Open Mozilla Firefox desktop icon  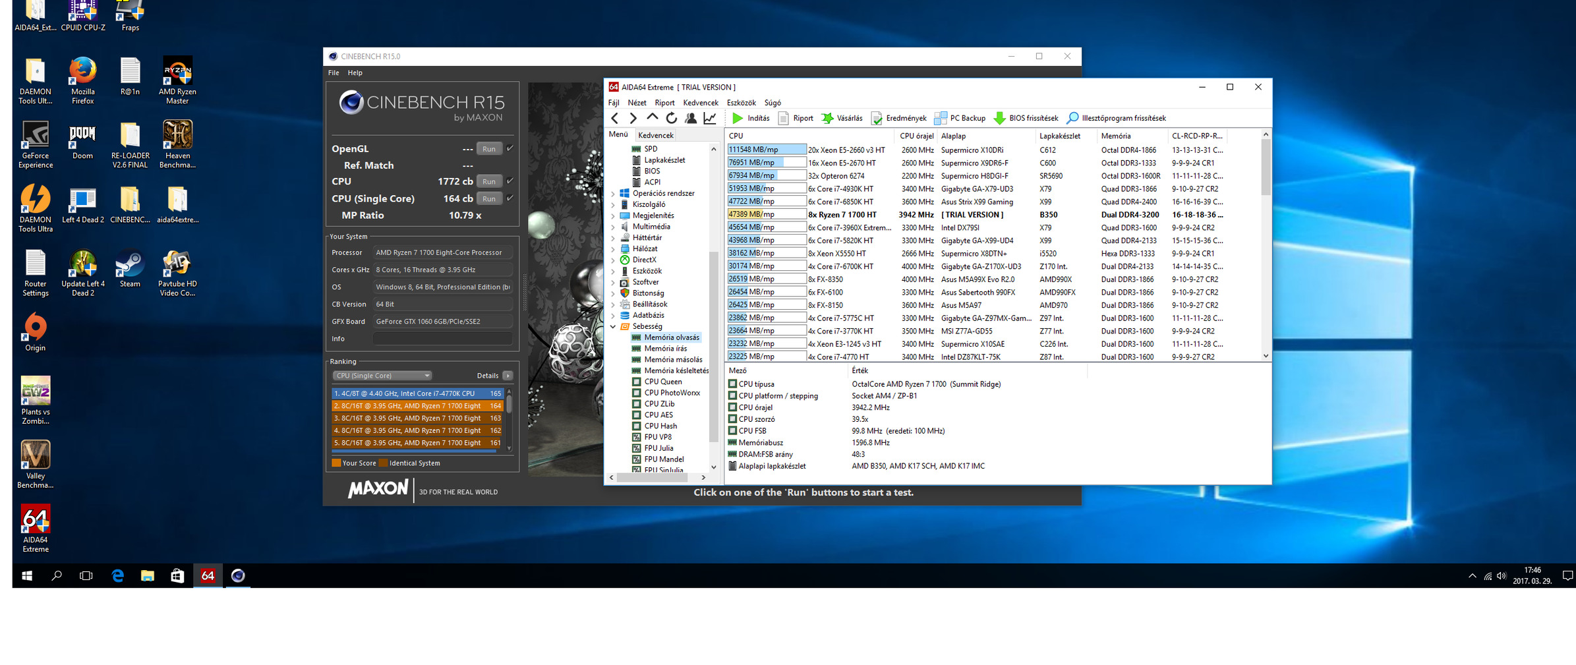pyautogui.click(x=82, y=80)
